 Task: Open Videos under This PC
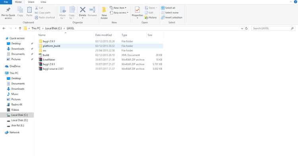[x=13, y=110]
